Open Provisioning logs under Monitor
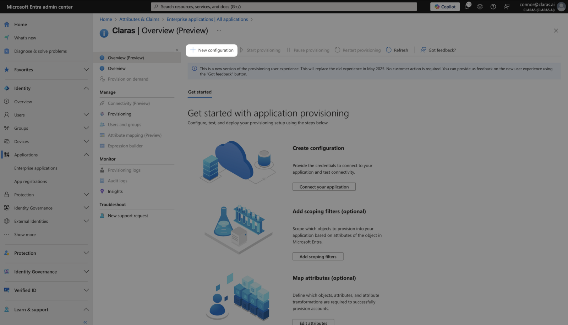568x325 pixels. coord(124,170)
